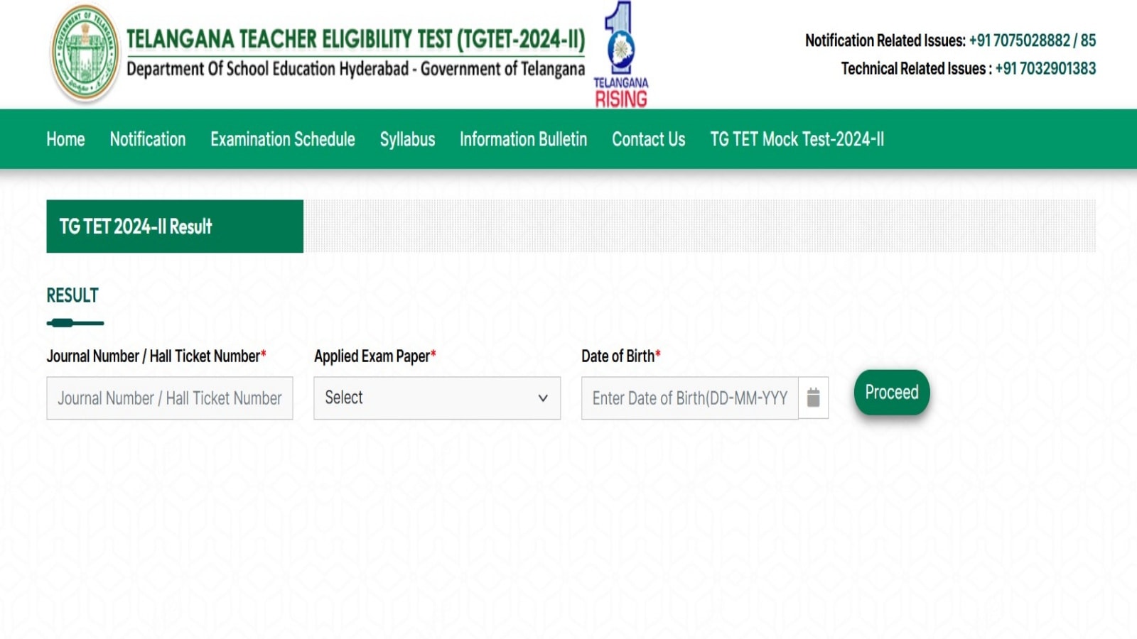Click the RESULT section heading
Viewport: 1137px width, 639px height.
[x=72, y=295]
